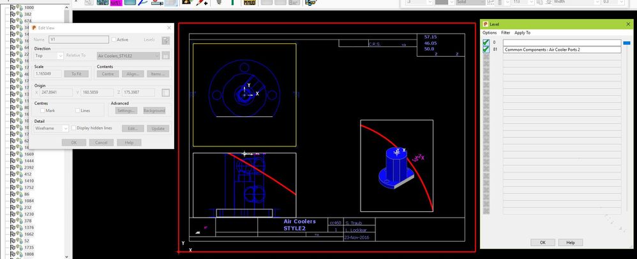Click the Levels icon in Edit View
The image size is (637, 259).
coord(166,40)
